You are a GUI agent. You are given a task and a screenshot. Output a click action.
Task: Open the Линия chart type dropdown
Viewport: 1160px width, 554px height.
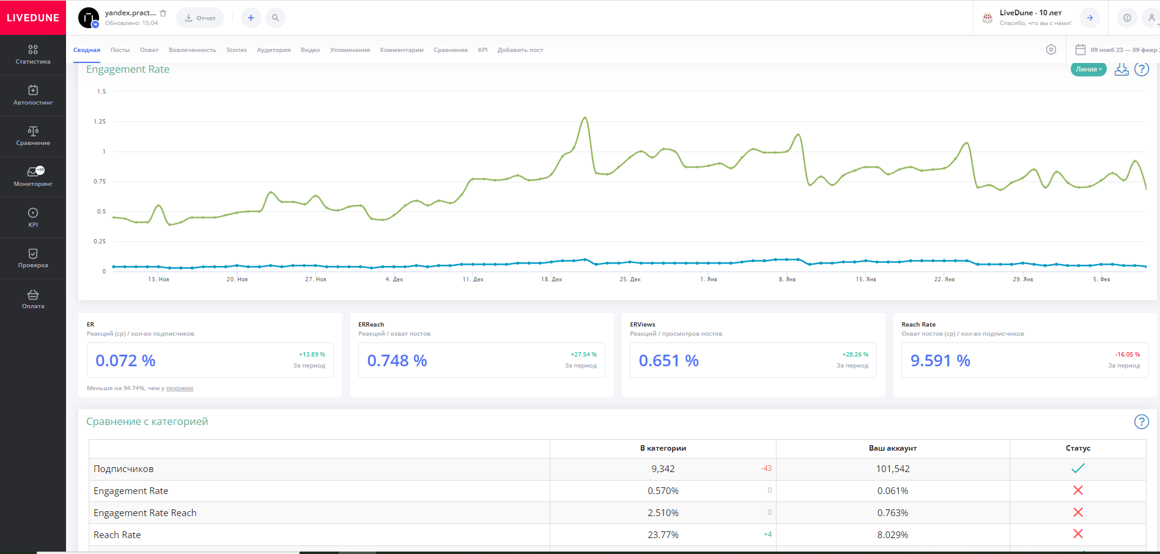pyautogui.click(x=1088, y=69)
